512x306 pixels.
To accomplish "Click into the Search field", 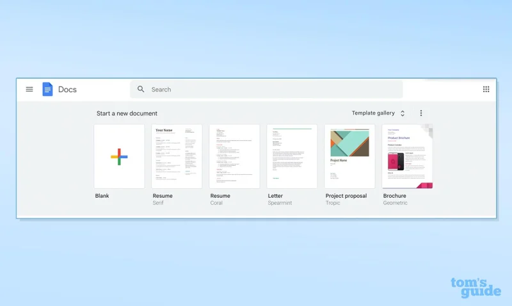I will [266, 89].
